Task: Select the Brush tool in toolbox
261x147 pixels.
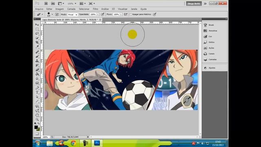Action: [37, 56]
